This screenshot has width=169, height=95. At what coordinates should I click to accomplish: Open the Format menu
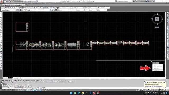coord(23,3)
